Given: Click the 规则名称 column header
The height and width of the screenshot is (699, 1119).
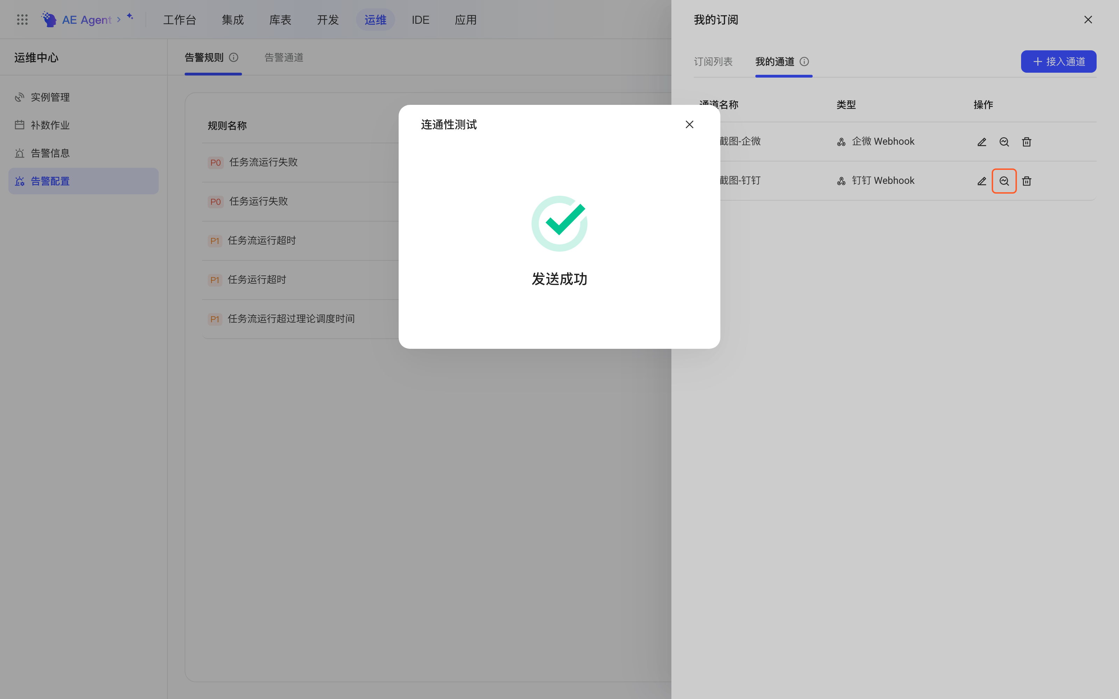Looking at the screenshot, I should 227,126.
